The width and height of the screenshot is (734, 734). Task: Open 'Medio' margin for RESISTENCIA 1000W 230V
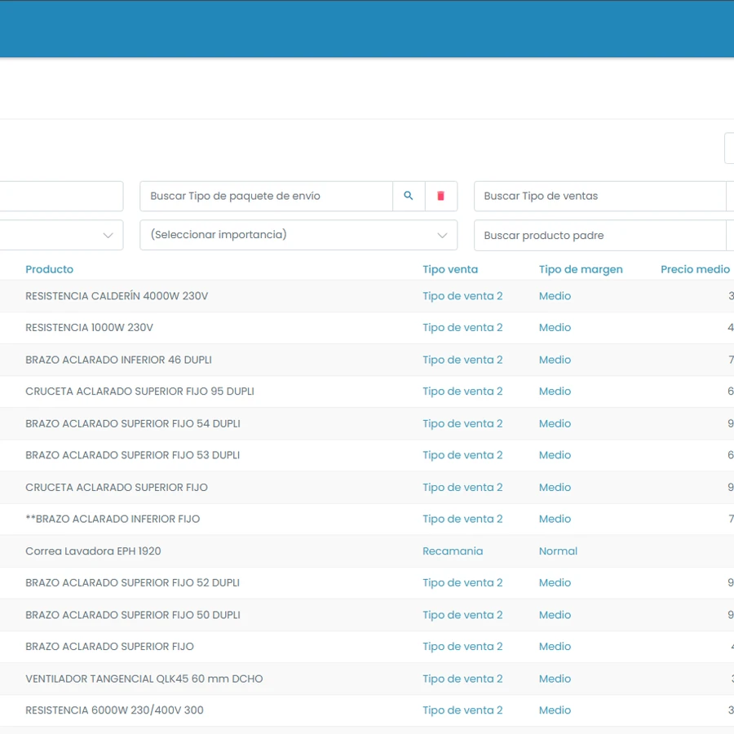[555, 328]
